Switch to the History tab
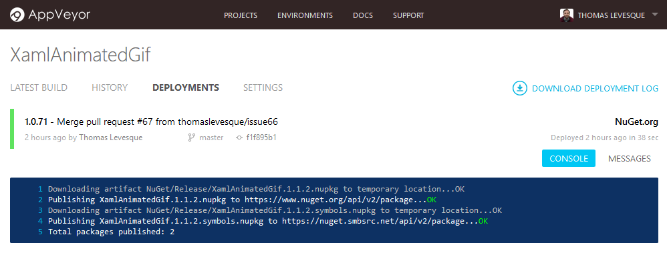This screenshot has height=253, width=667. pos(110,87)
